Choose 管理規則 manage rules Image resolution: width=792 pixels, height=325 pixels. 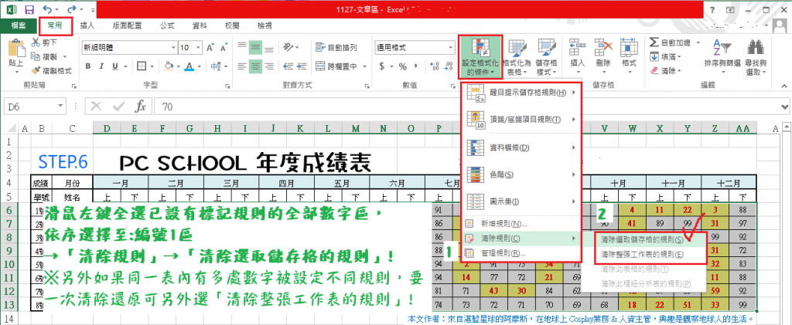click(x=522, y=252)
